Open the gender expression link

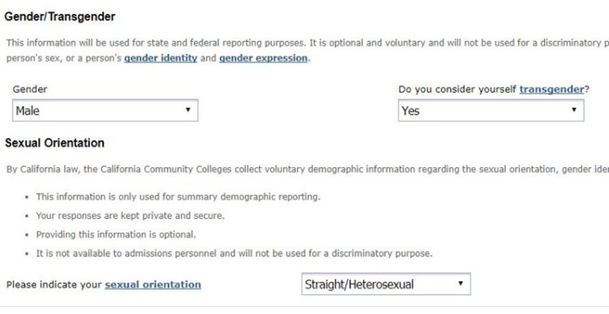click(264, 58)
